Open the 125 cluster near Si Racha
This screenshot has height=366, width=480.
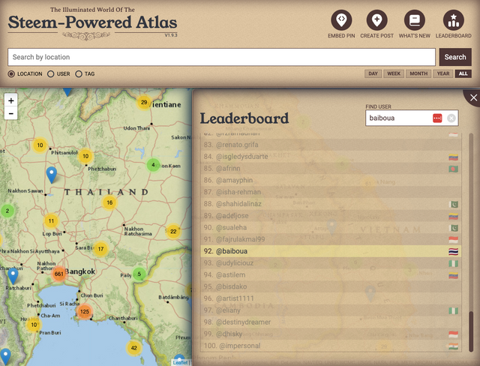tap(85, 311)
